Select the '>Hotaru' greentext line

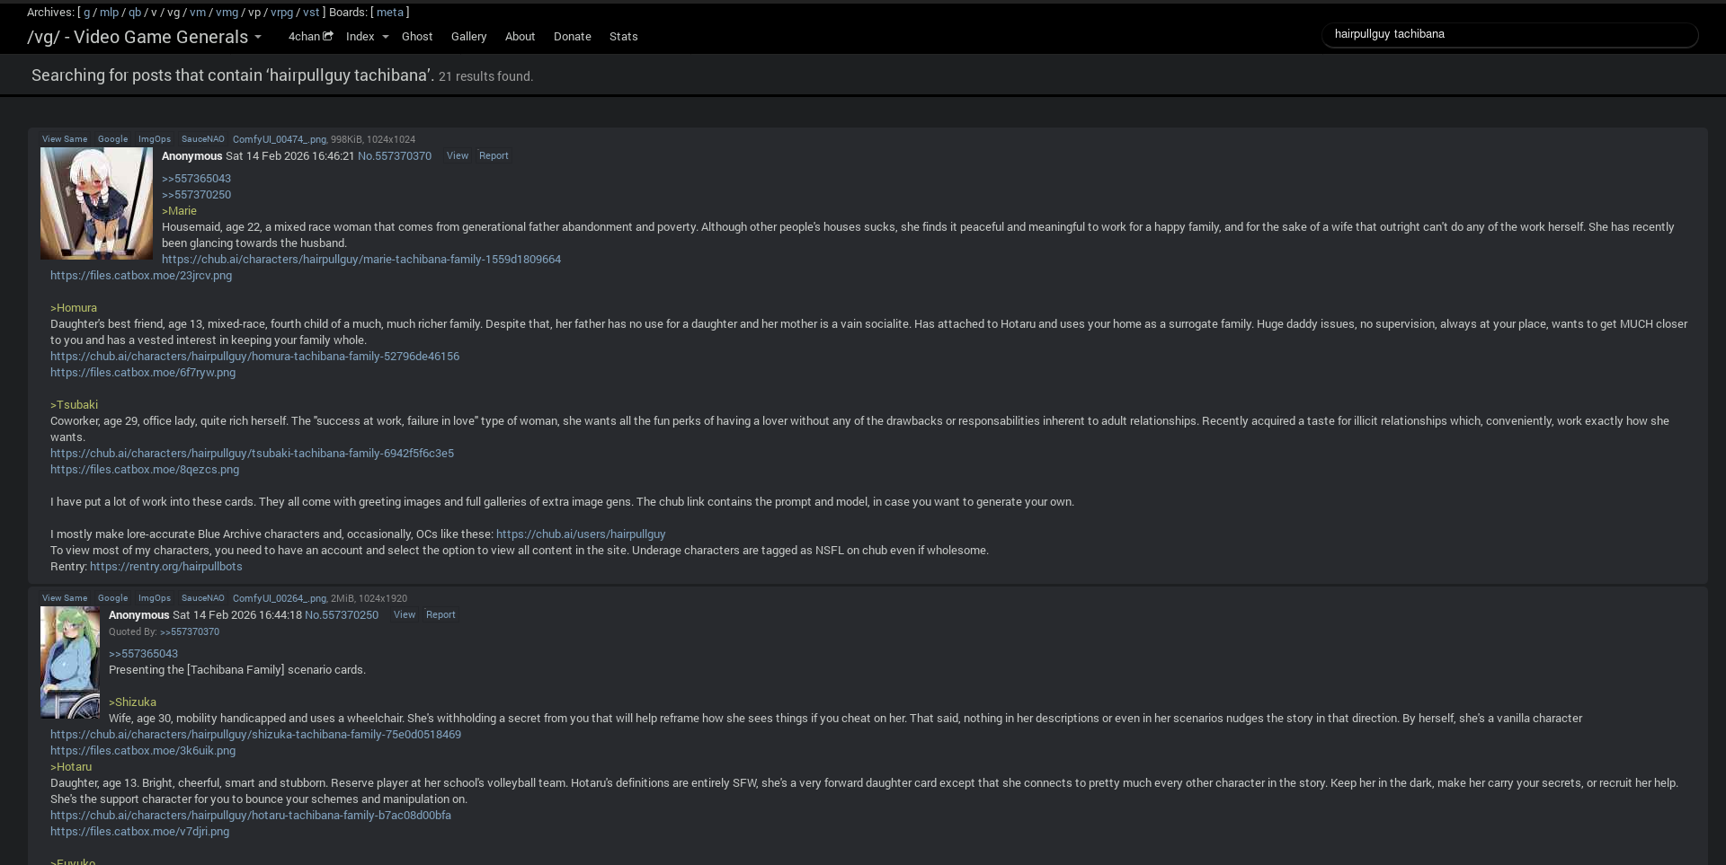[71, 767]
